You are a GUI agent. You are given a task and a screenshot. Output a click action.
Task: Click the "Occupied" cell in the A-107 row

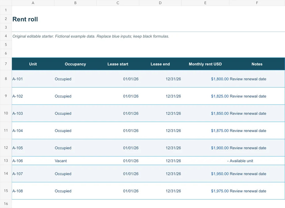click(x=75, y=174)
